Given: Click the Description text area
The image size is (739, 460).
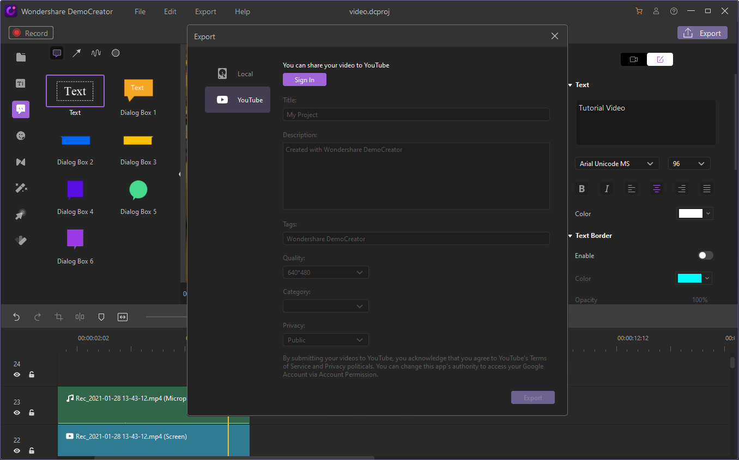Looking at the screenshot, I should pos(416,176).
